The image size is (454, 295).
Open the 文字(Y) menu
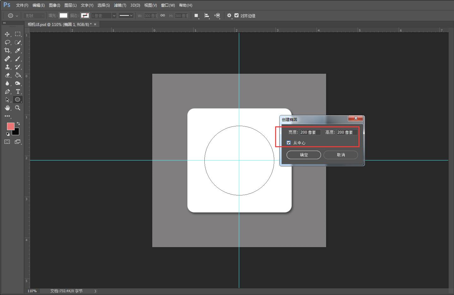coord(87,5)
